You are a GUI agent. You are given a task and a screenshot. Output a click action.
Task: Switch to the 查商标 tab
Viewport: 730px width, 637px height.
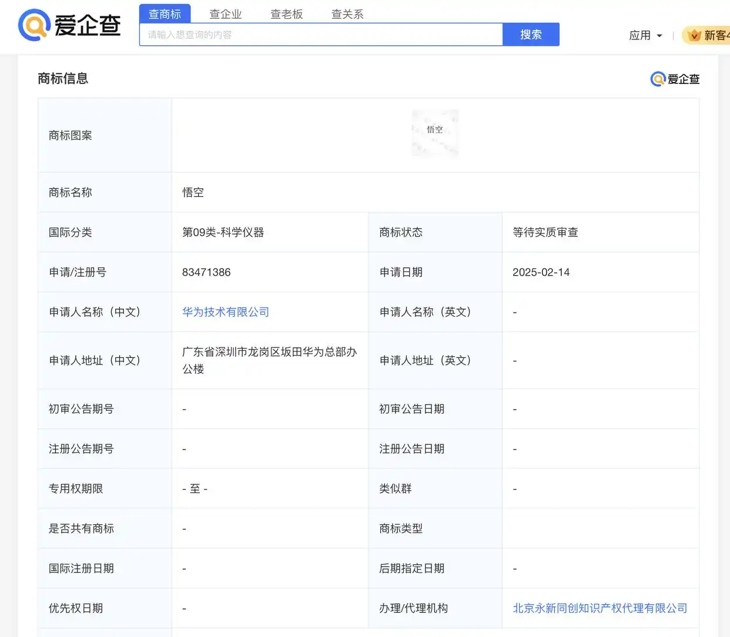pos(165,14)
